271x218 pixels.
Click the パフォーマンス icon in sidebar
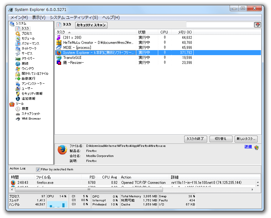pos(18,44)
